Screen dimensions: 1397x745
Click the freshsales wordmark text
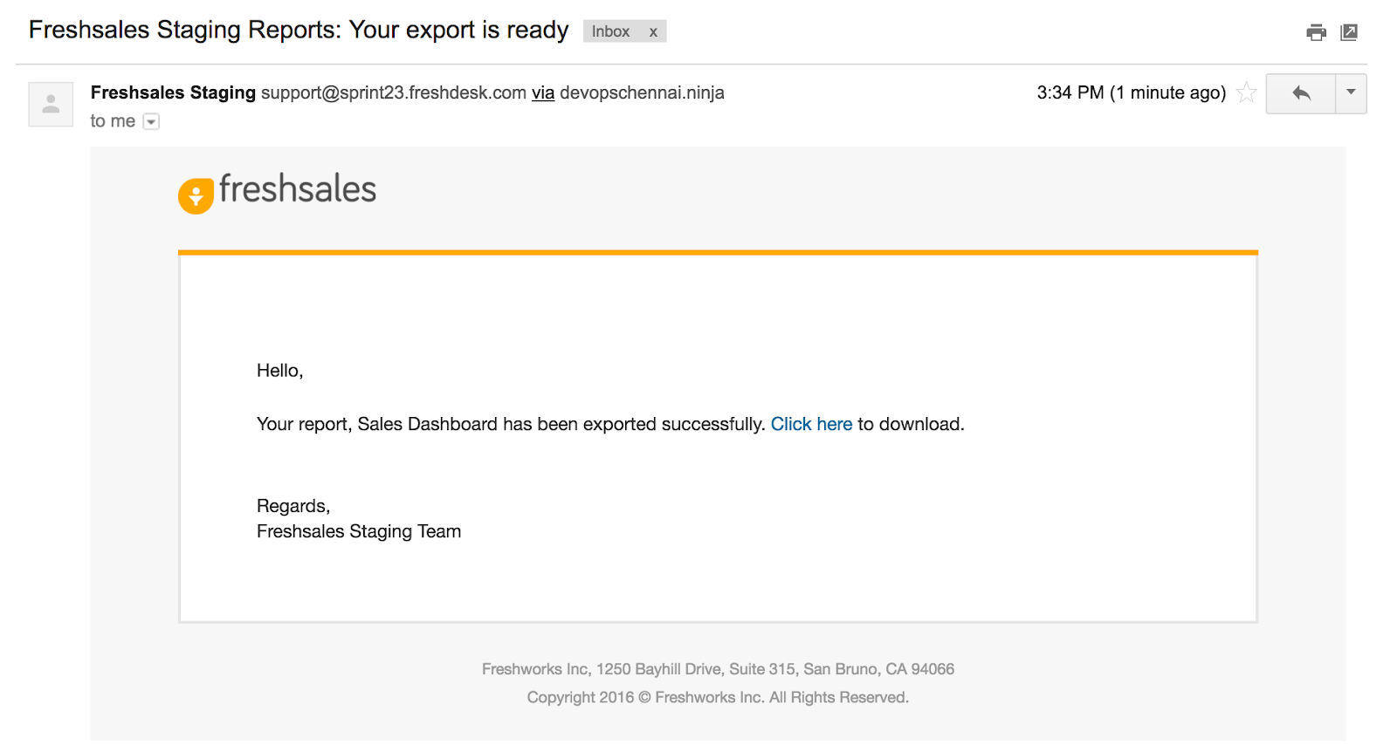[298, 188]
